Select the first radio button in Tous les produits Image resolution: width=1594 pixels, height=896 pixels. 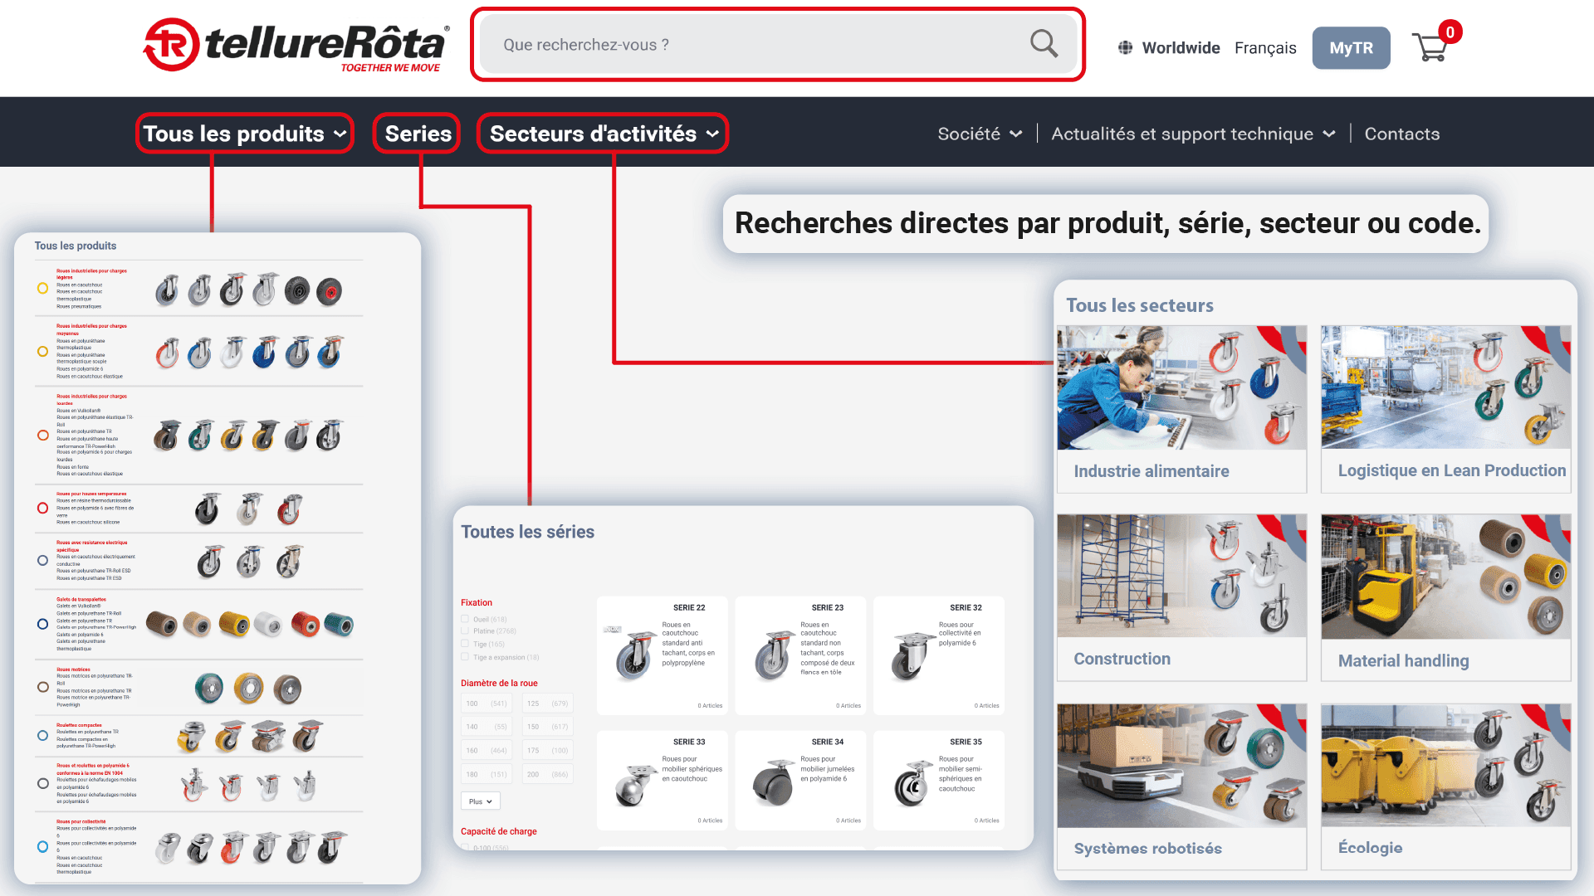pos(42,289)
